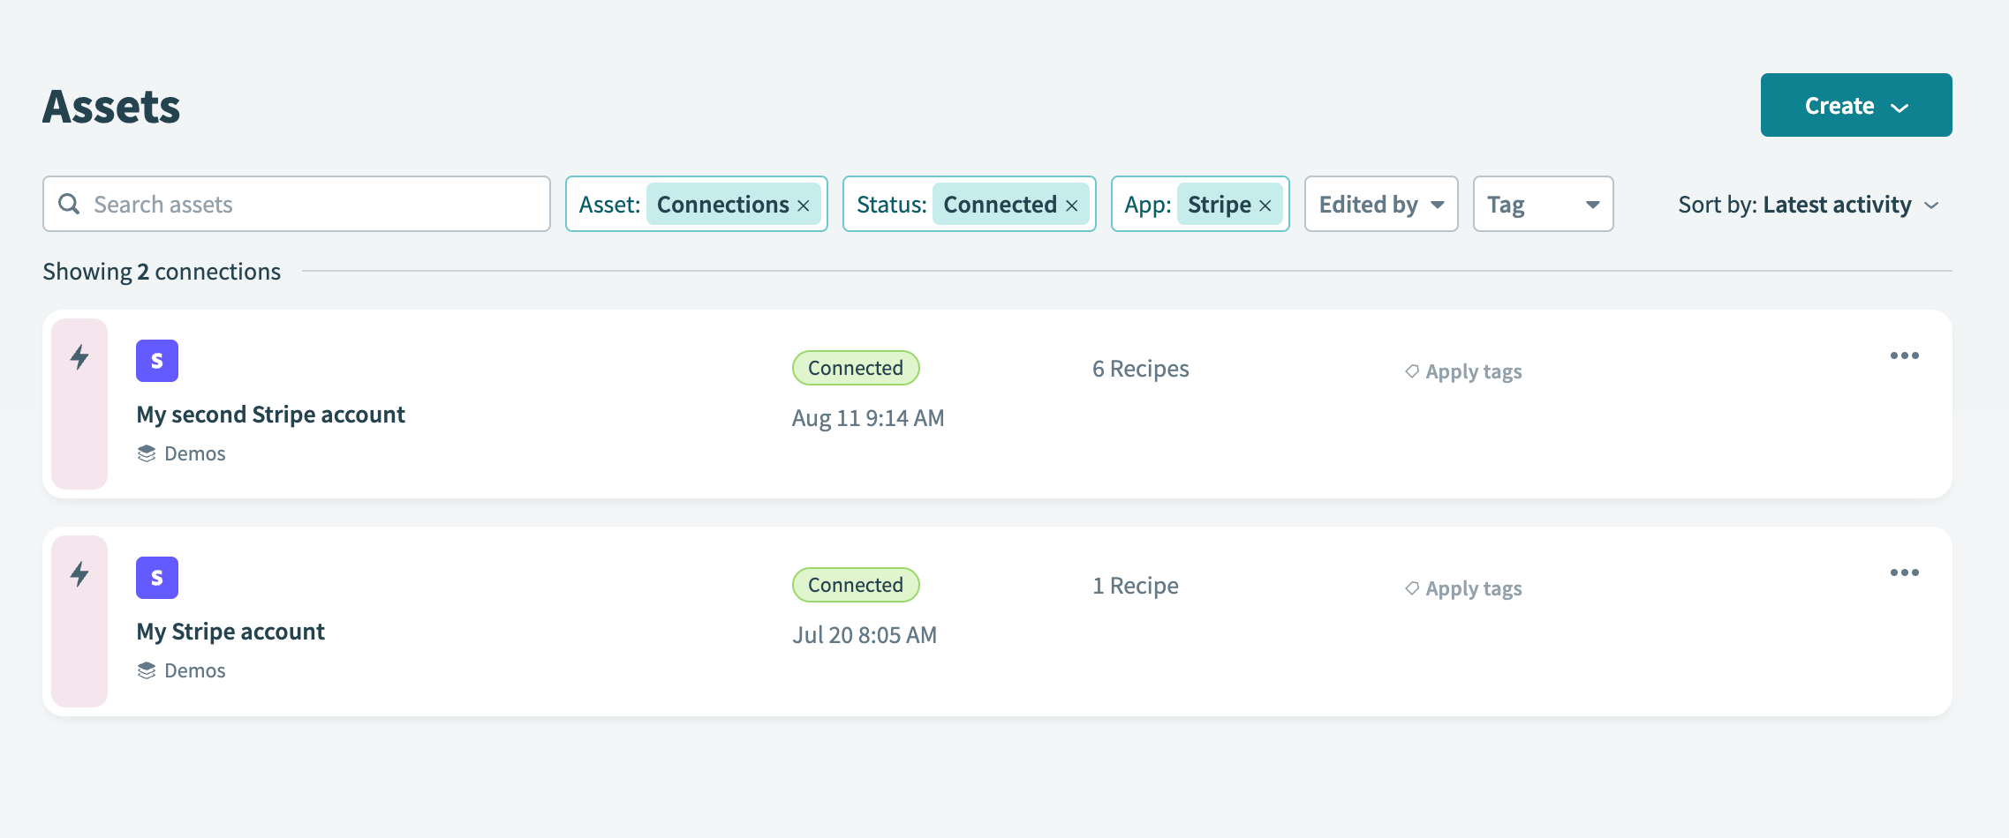Click the tag icon next to Apply tags on first connection
The image size is (2009, 838).
tap(1411, 370)
